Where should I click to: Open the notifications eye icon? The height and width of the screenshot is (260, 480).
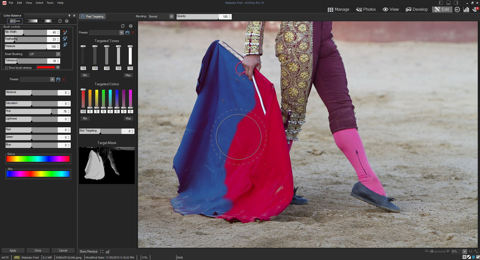pyautogui.click(x=475, y=9)
